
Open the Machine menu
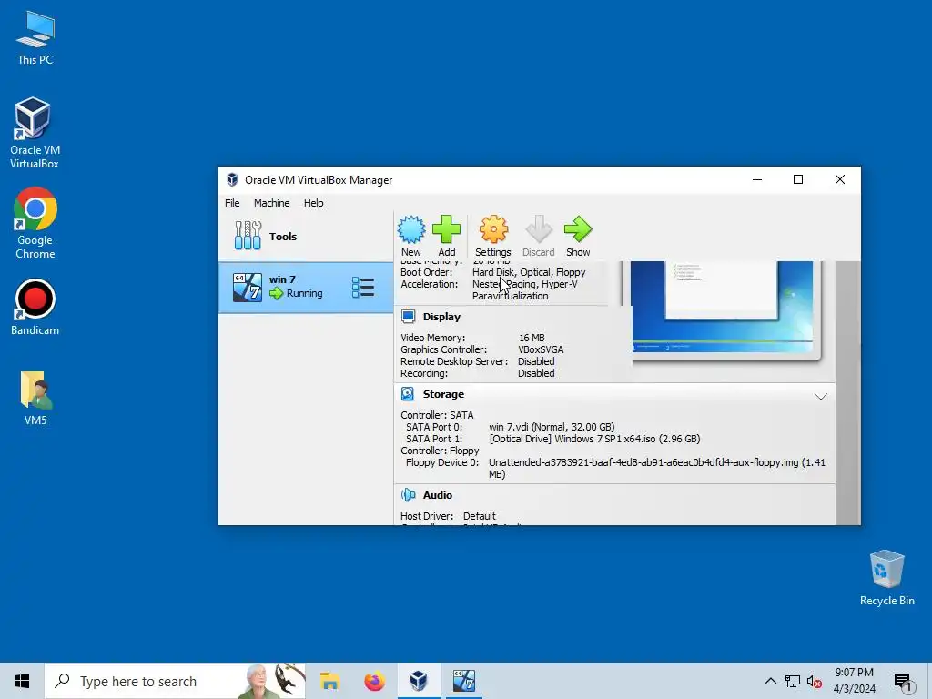tap(271, 203)
